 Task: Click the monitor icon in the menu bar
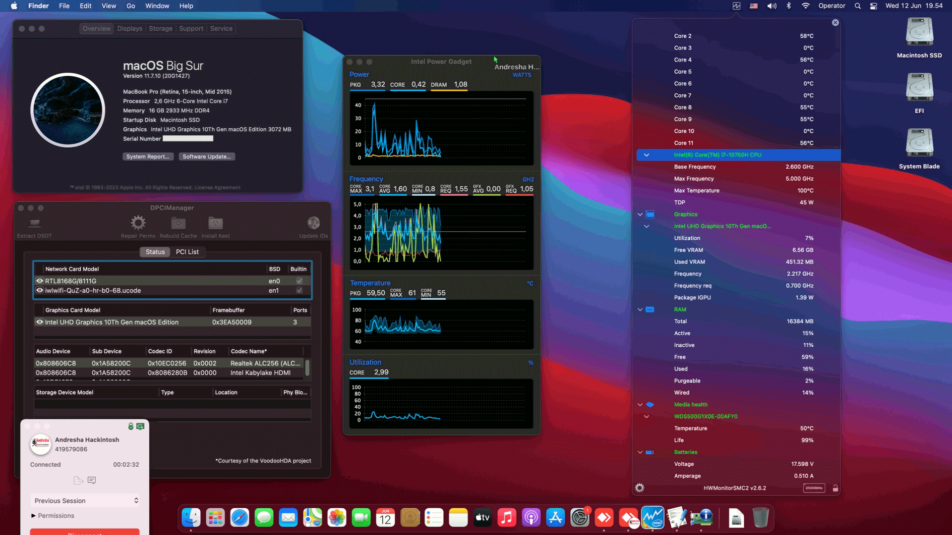(736, 6)
